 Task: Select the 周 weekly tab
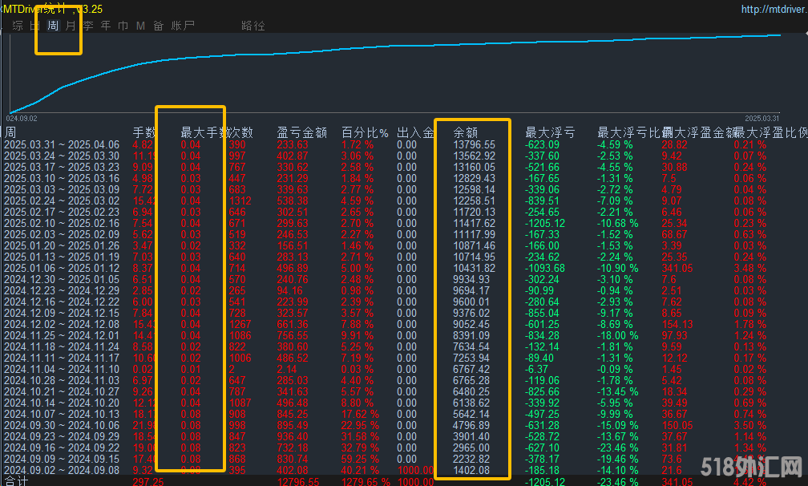[x=53, y=25]
